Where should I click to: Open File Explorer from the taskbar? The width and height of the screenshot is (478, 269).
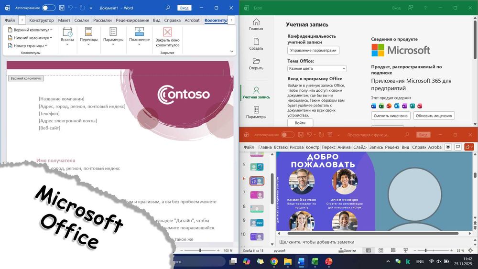(x=287, y=261)
